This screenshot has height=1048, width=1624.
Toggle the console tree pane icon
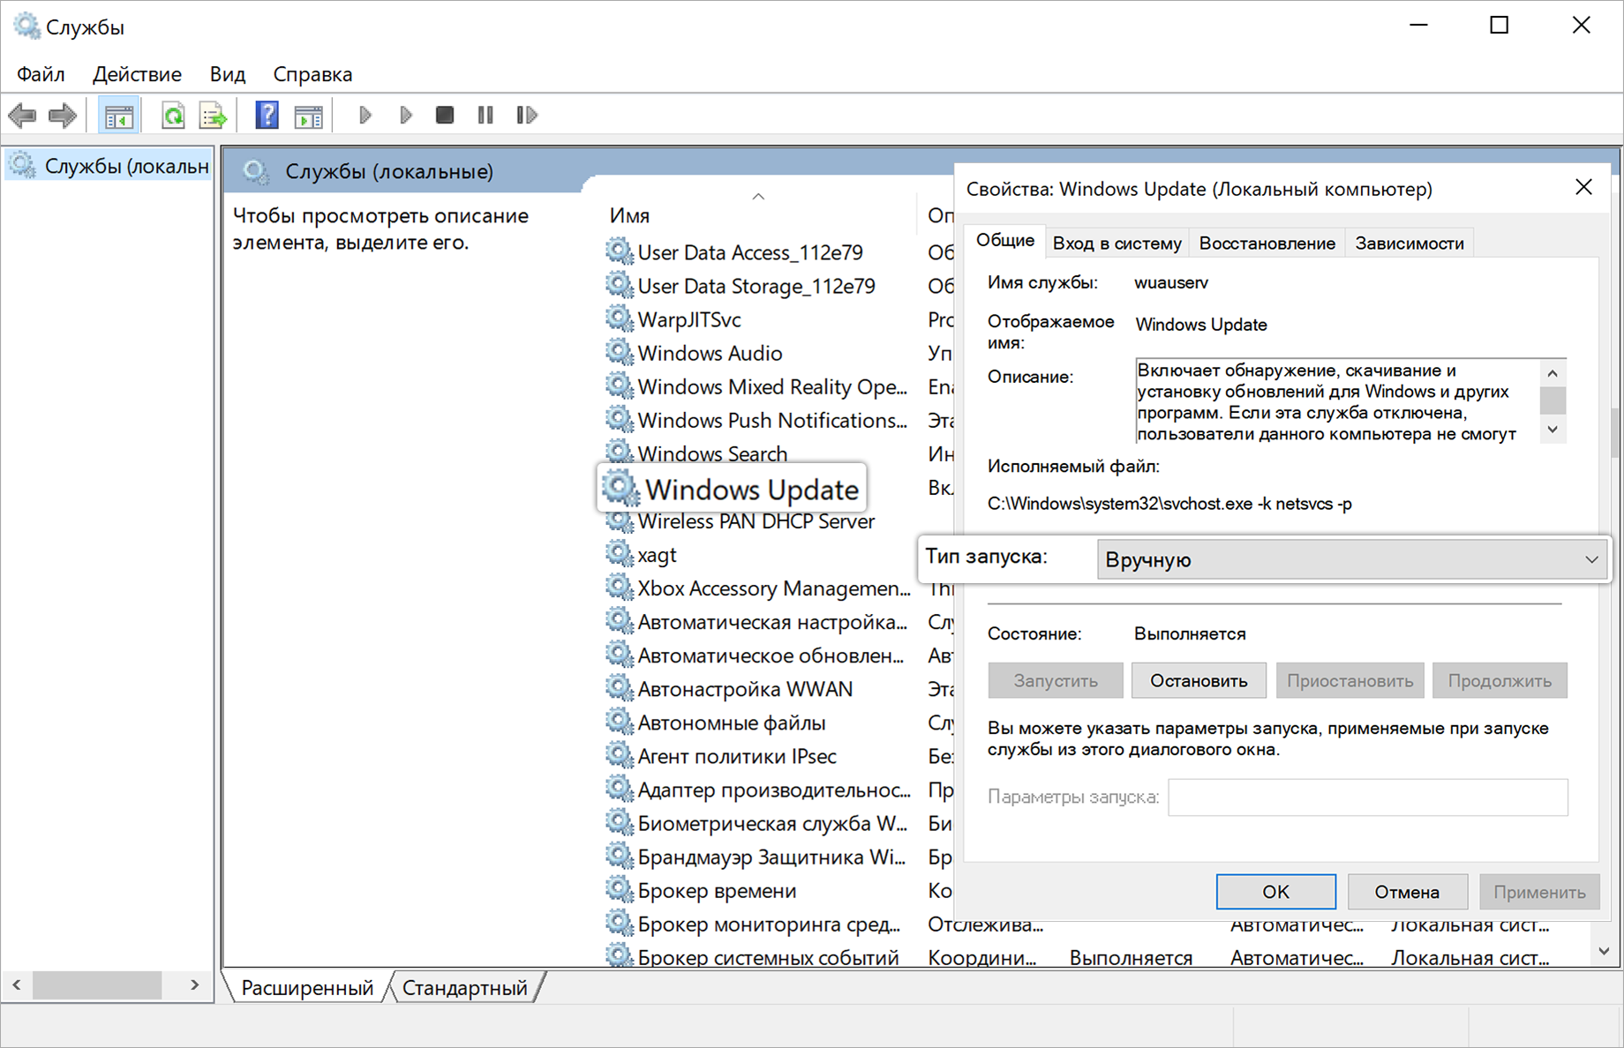click(x=118, y=115)
